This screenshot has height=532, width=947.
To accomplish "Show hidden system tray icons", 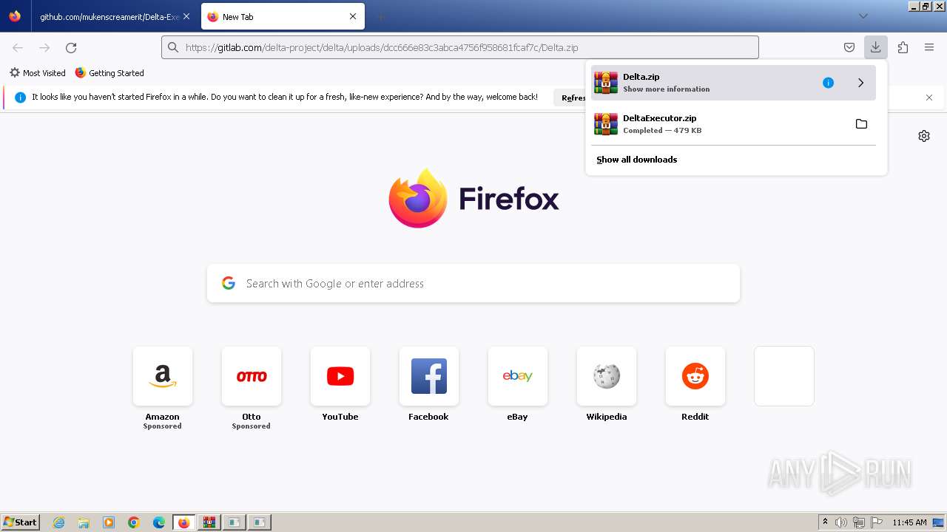I will [825, 522].
